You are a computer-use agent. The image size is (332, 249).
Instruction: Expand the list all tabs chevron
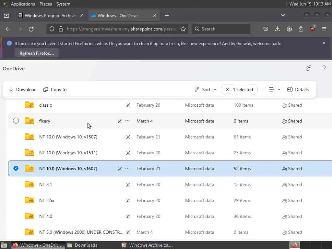[283, 15]
